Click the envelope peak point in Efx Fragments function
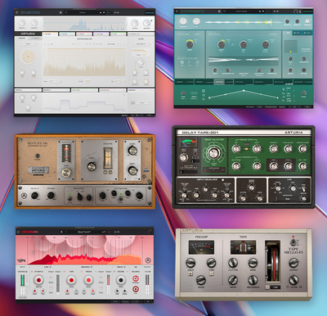This screenshot has width=327, height=316. 244,90
